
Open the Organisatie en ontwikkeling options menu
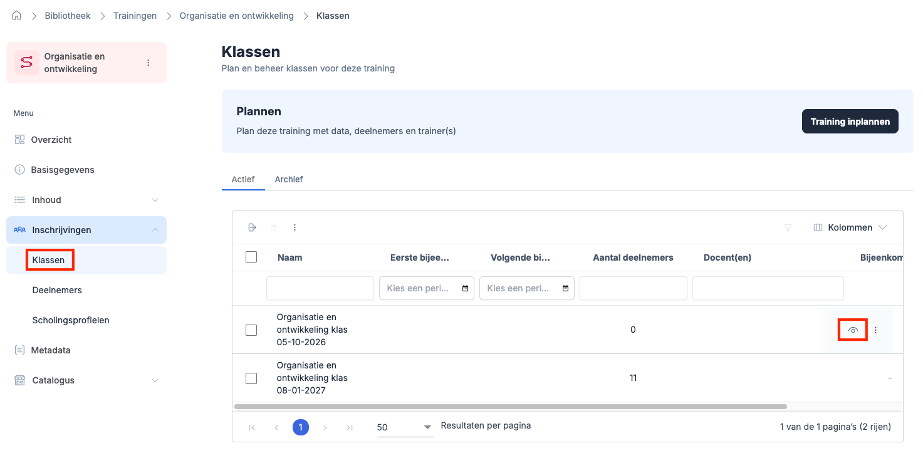click(148, 63)
